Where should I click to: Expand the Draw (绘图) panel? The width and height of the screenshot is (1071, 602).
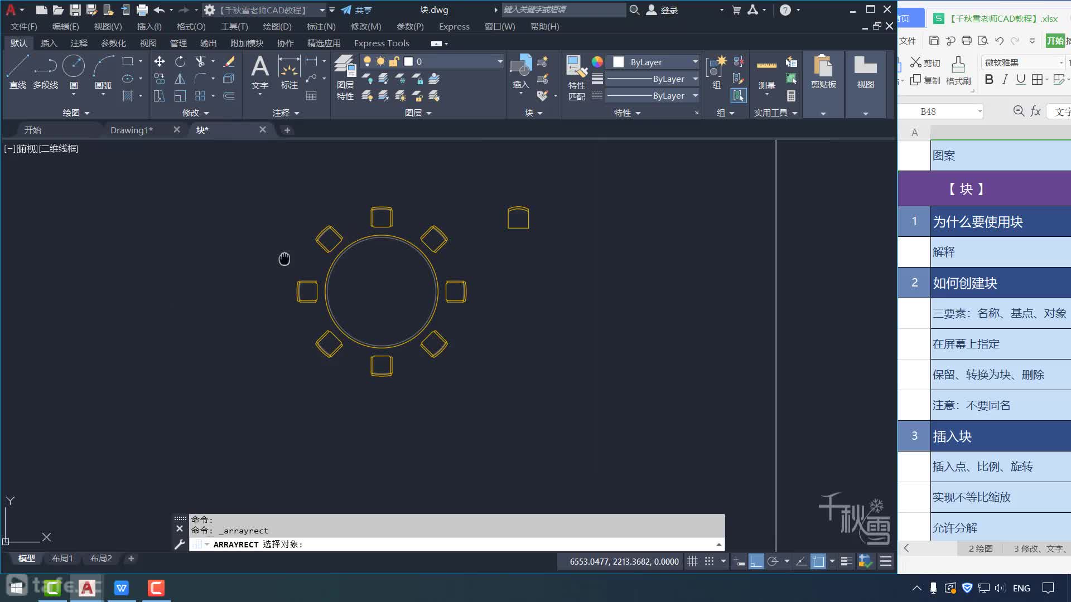tap(76, 113)
